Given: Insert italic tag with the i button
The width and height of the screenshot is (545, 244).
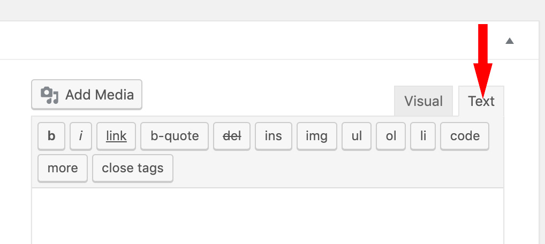Looking at the screenshot, I should tap(81, 136).
